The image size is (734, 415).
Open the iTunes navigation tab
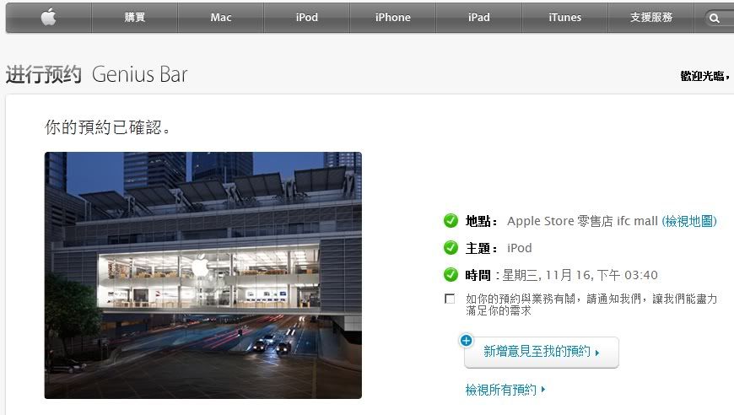(565, 18)
